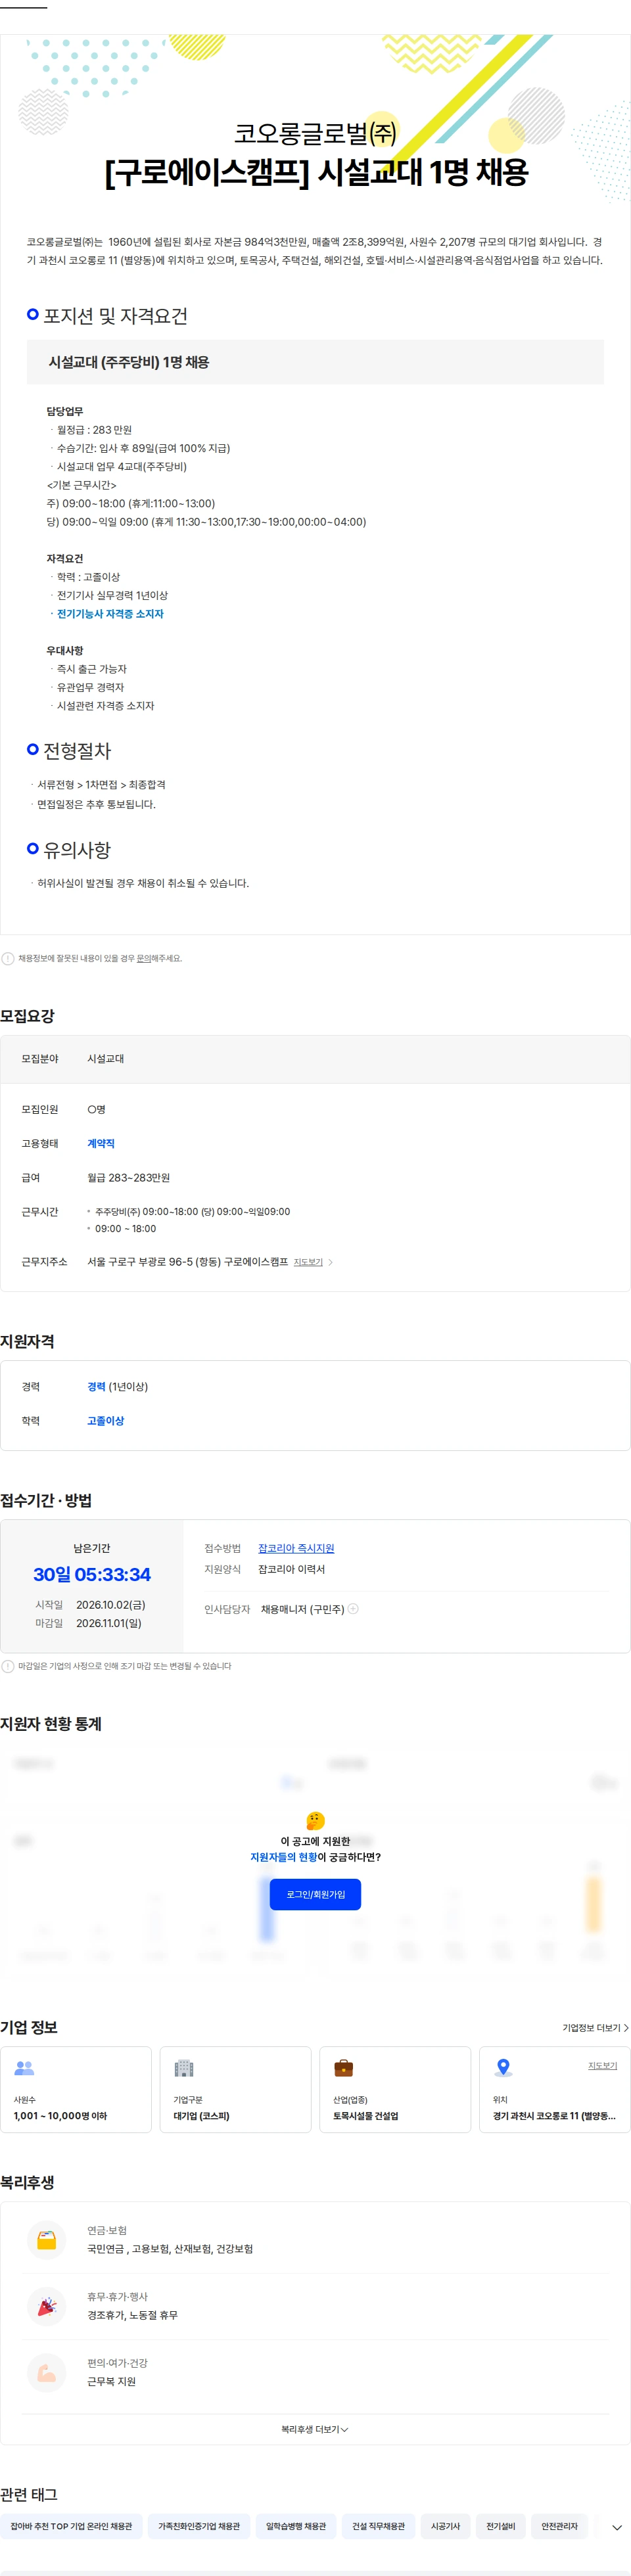The image size is (631, 2576).
Task: Click 토목시설물 건설업 industry text
Action: 366,2116
